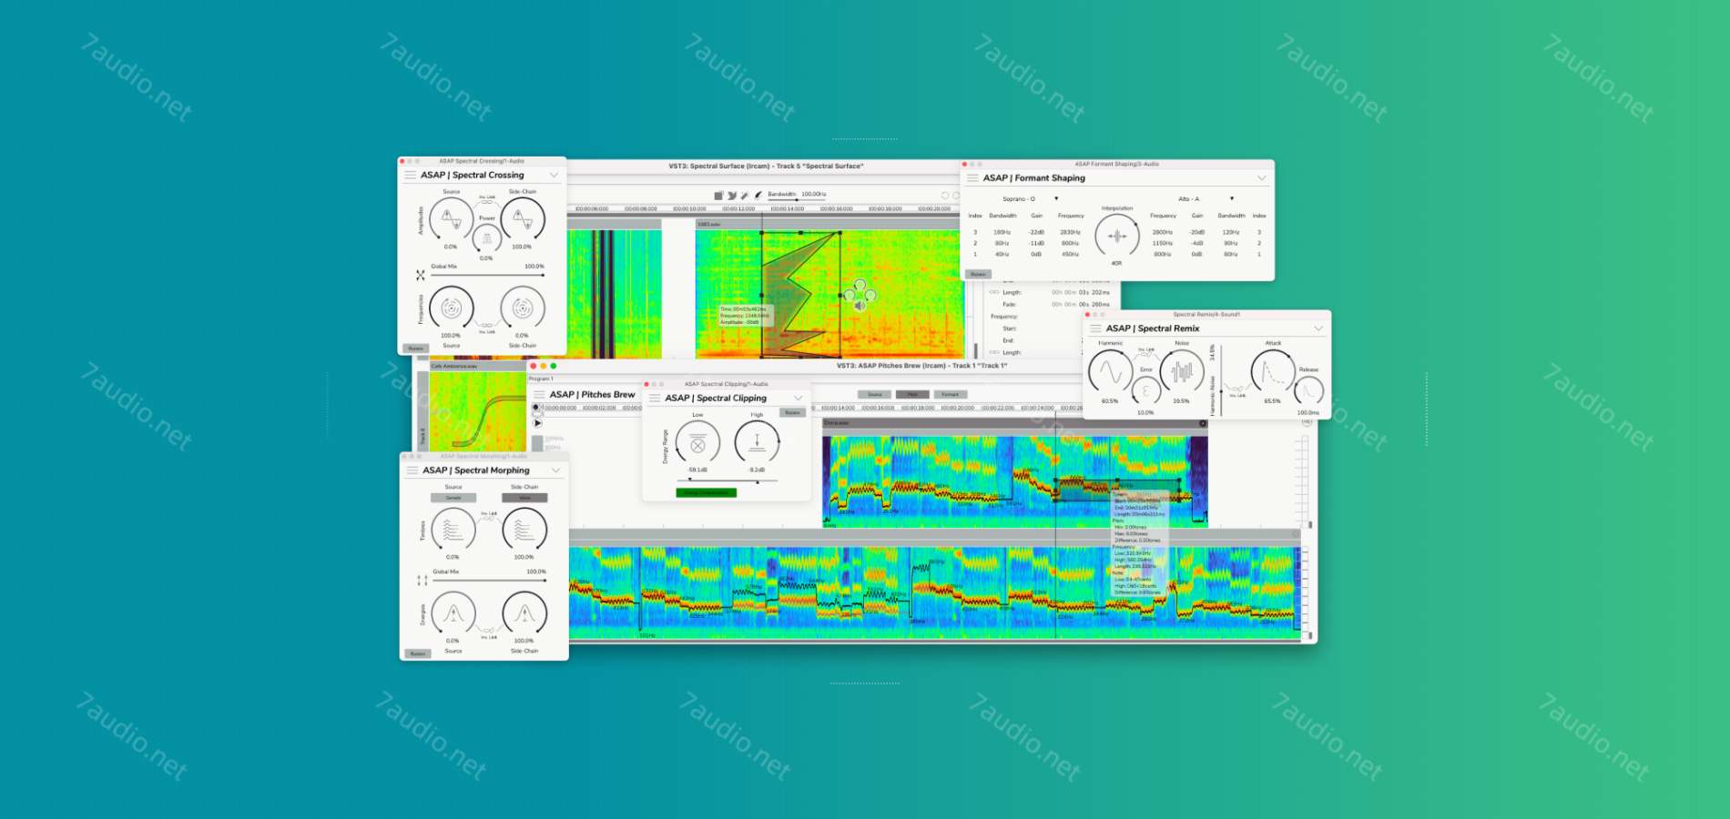
Task: Select the magic wand tool in Spectral Surface
Action: (x=744, y=196)
